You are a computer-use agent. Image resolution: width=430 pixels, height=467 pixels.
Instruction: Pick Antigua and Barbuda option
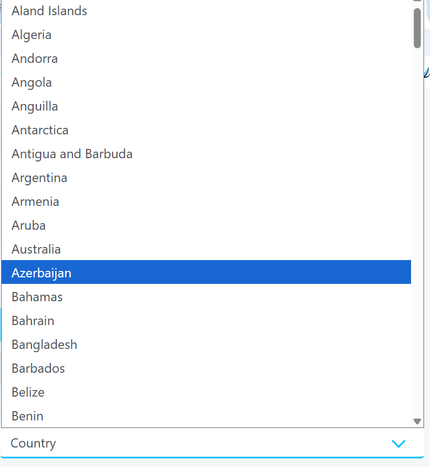(72, 154)
